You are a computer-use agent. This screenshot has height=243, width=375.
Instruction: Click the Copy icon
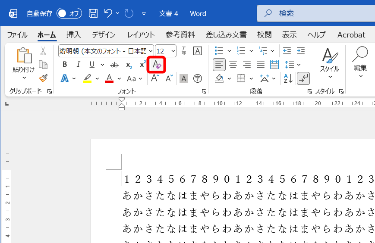point(43,65)
